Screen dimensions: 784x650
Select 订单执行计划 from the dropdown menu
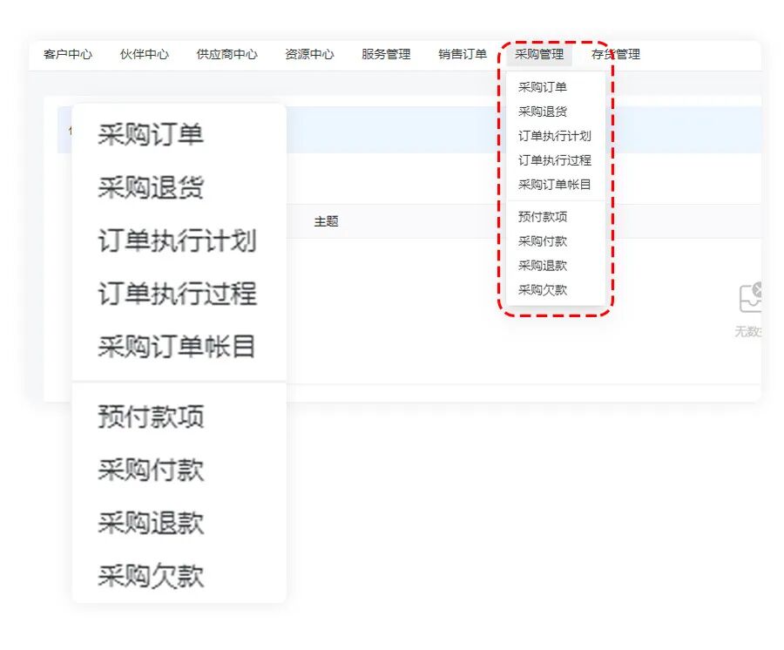coord(549,136)
